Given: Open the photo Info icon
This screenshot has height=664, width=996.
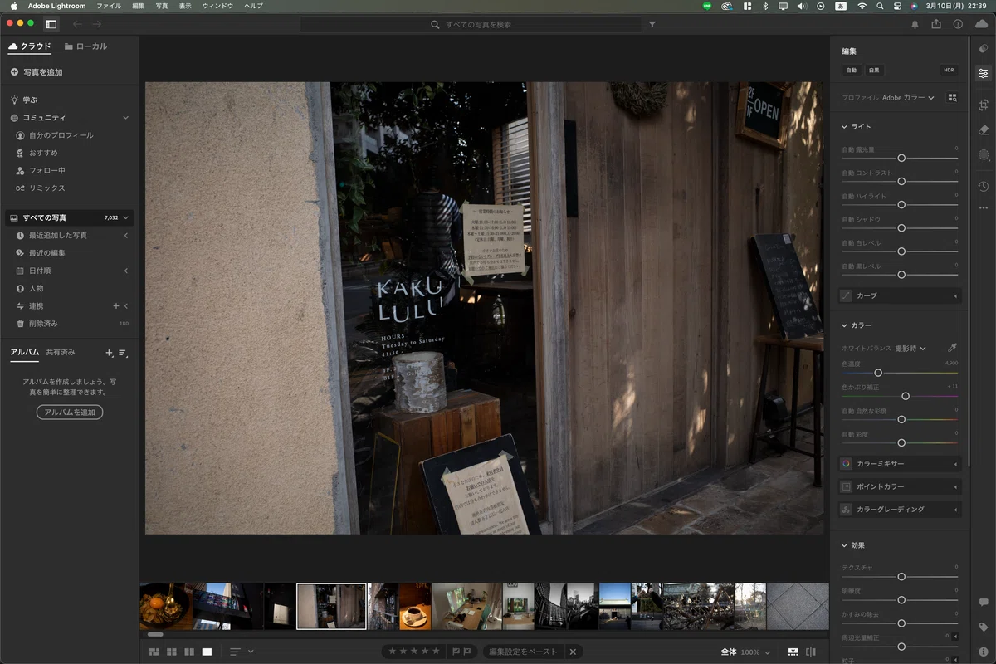Looking at the screenshot, I should point(984,652).
